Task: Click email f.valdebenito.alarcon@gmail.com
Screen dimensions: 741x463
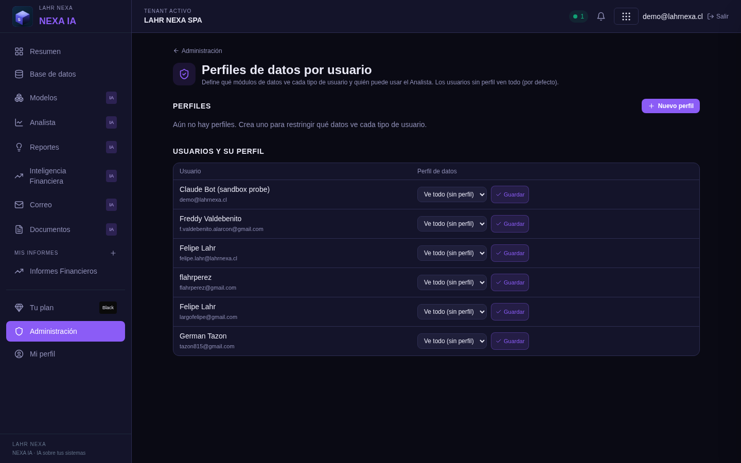Action: pyautogui.click(x=221, y=229)
